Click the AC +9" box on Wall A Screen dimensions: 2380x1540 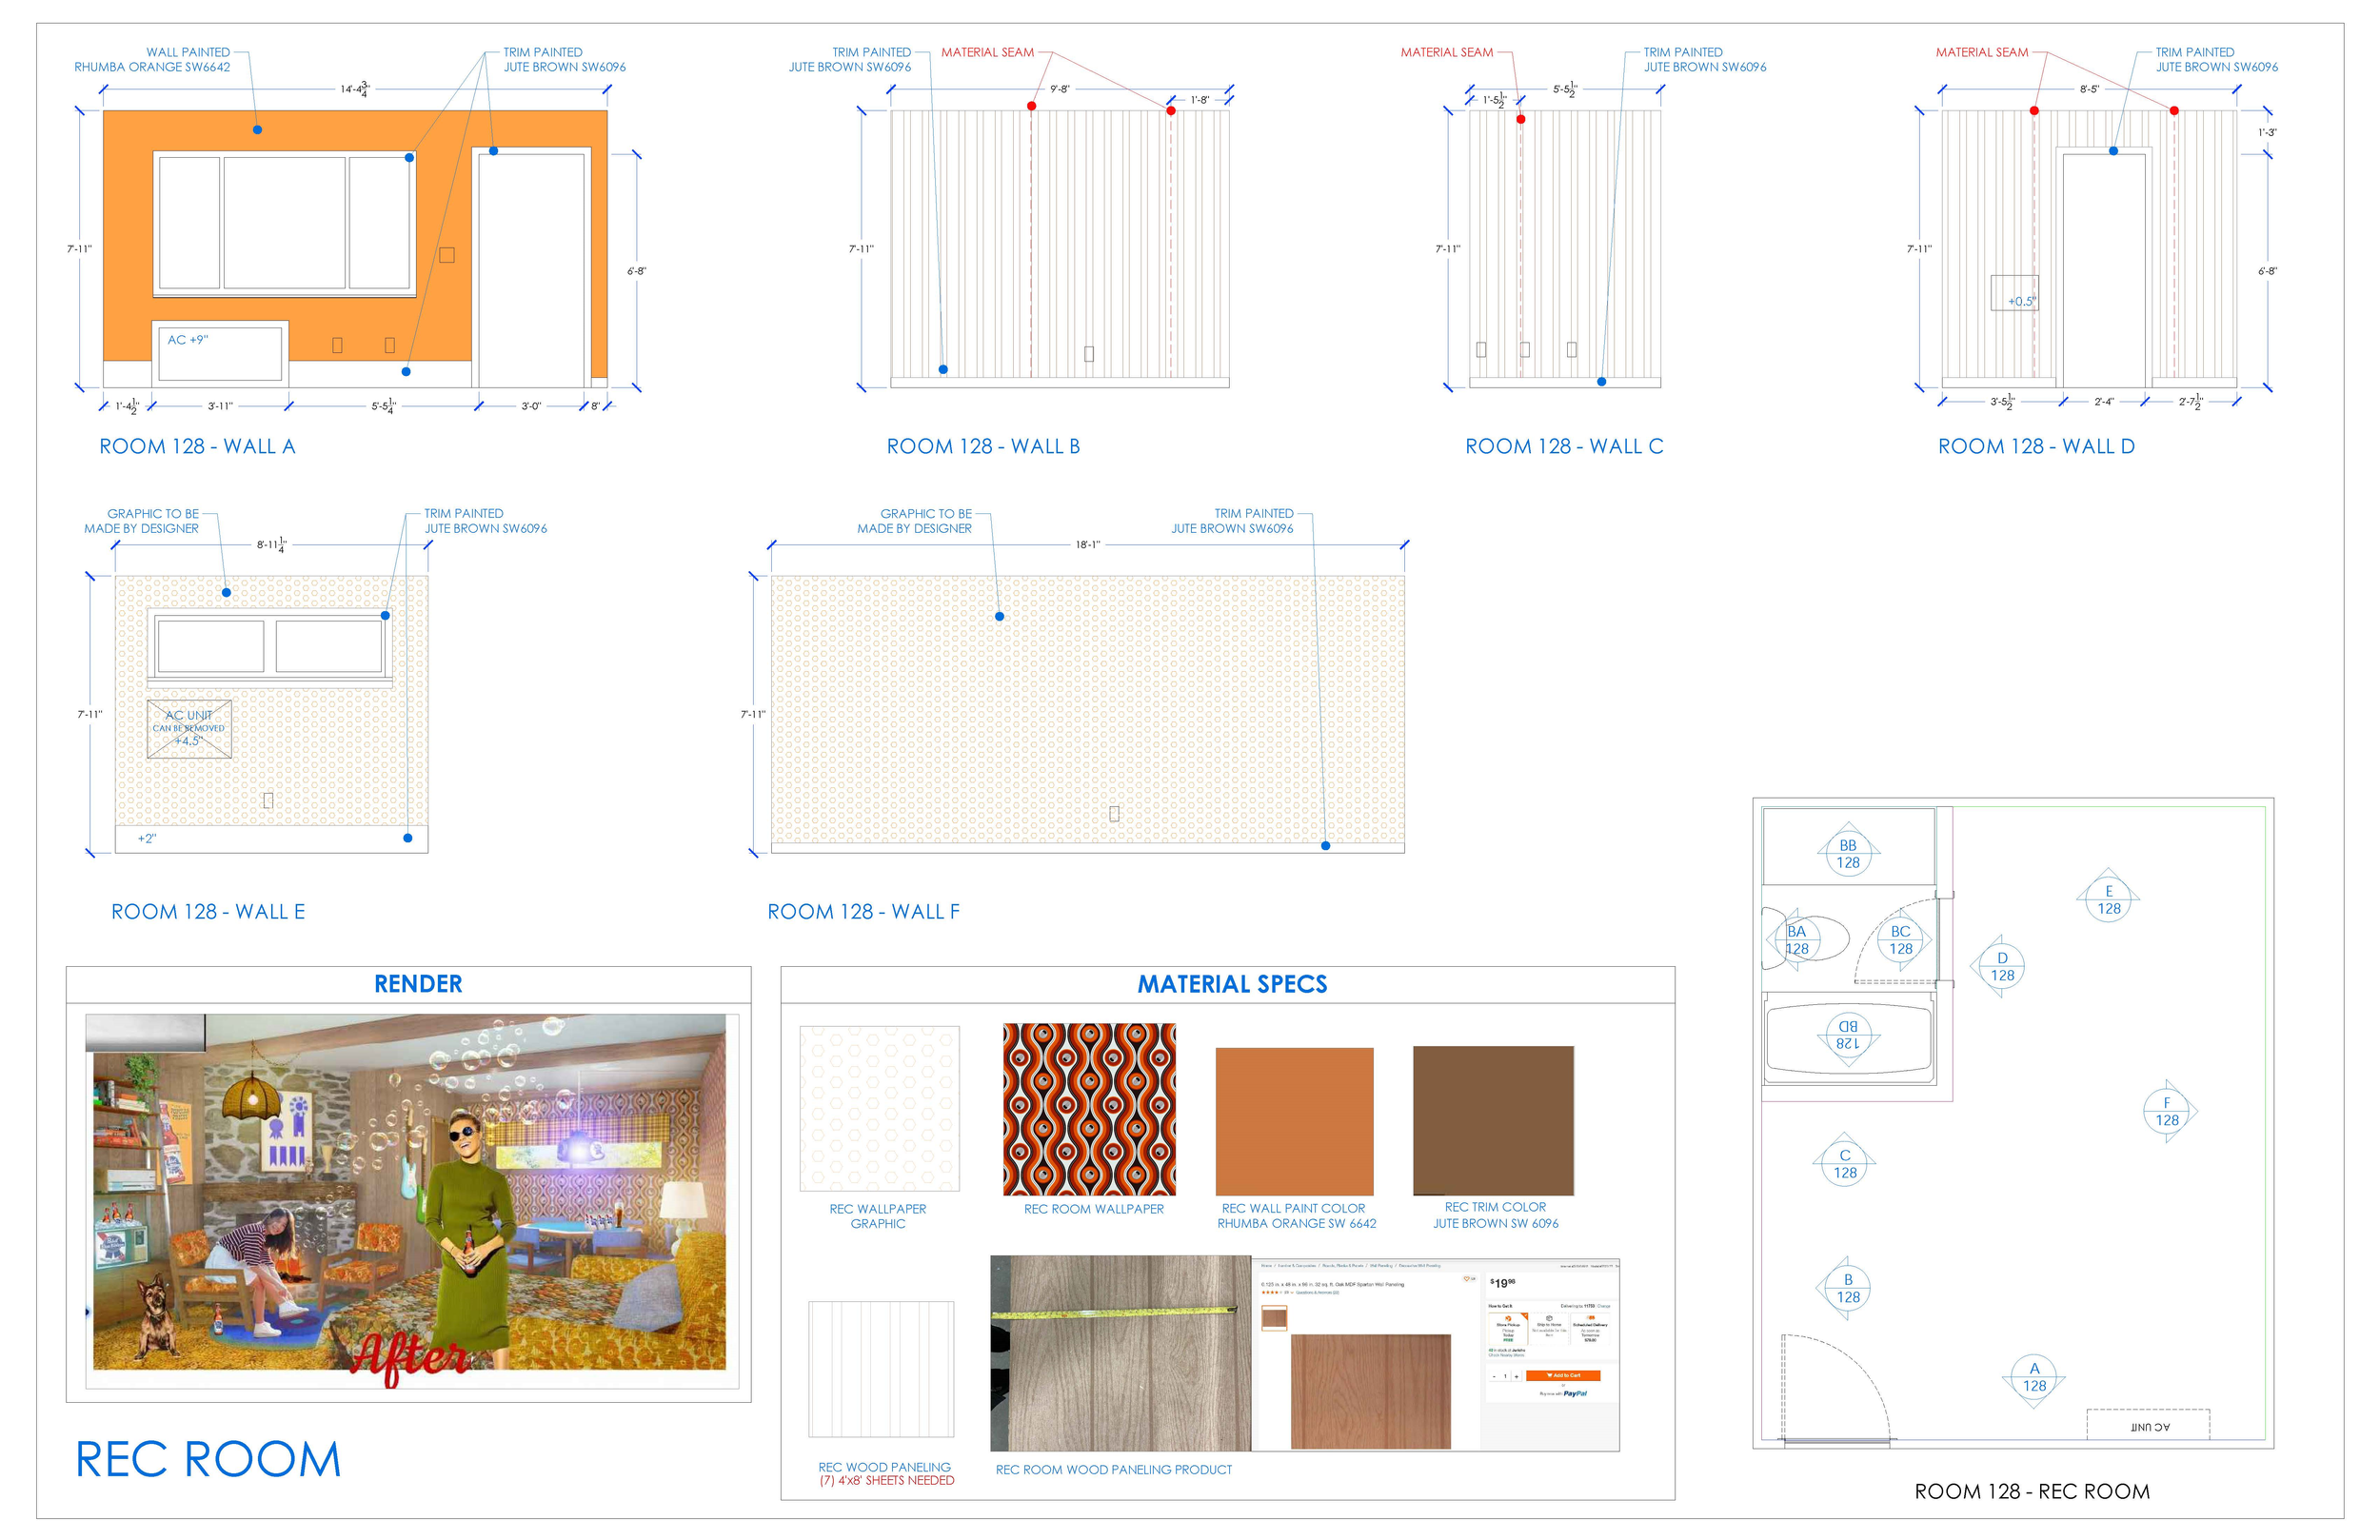click(220, 353)
